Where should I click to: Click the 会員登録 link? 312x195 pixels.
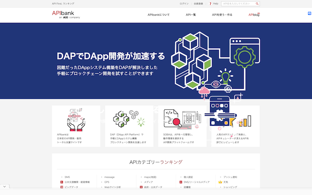[x=198, y=3]
